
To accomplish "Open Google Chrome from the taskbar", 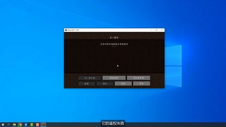I will pos(20,125).
